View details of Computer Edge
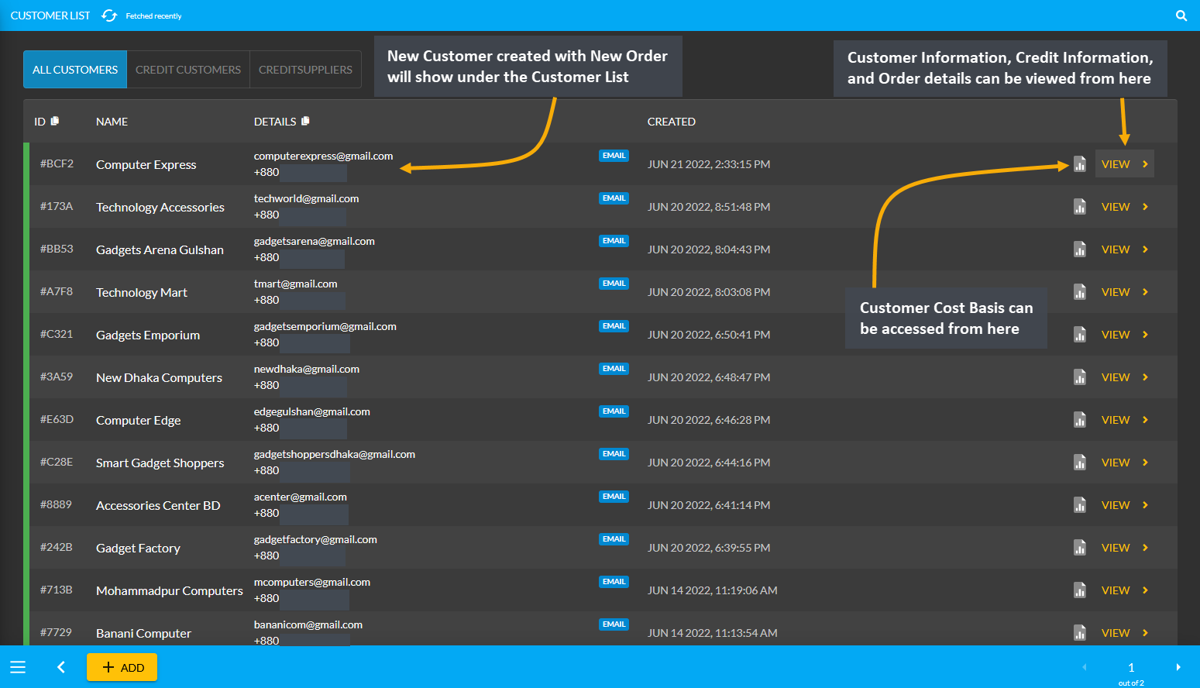 [1124, 420]
